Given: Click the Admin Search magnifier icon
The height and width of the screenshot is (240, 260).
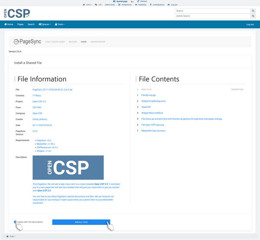Looking at the screenshot, I should click(253, 16).
